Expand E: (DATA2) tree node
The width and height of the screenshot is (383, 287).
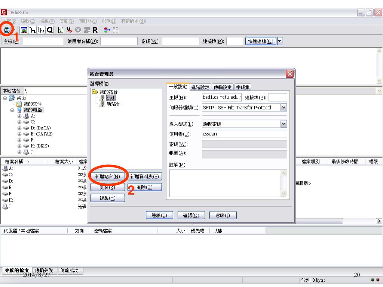[x=19, y=134]
